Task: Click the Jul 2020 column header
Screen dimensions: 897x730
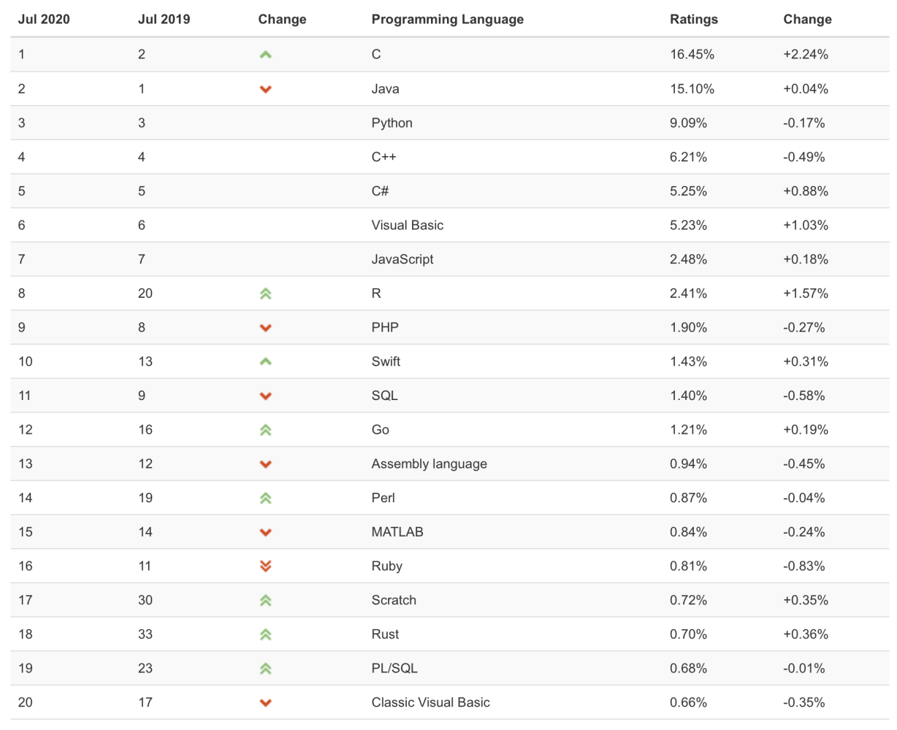Action: click(x=44, y=20)
